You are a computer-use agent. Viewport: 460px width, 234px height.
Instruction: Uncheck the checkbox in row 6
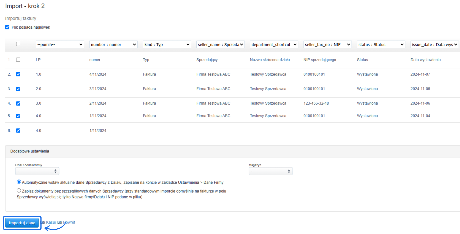[x=18, y=131]
